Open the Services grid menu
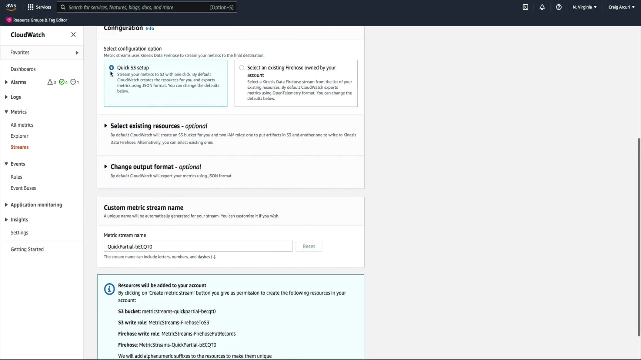 coord(39,7)
